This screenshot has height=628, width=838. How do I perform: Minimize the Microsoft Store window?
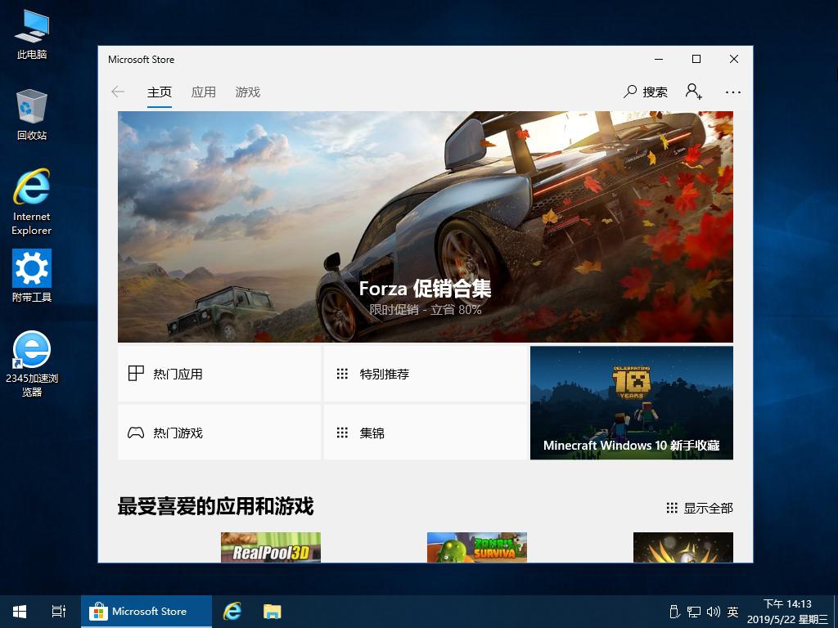(x=659, y=59)
